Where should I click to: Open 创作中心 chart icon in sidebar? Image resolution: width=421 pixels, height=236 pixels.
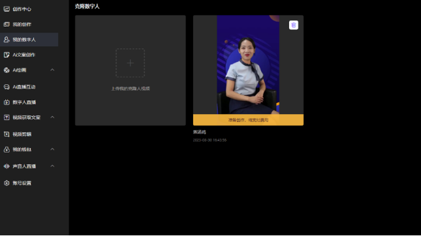tap(7, 9)
